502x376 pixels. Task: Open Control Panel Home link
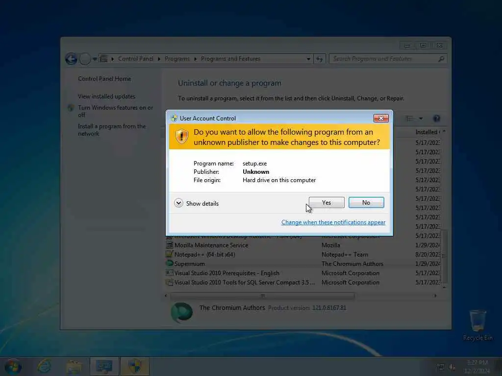[x=104, y=79]
